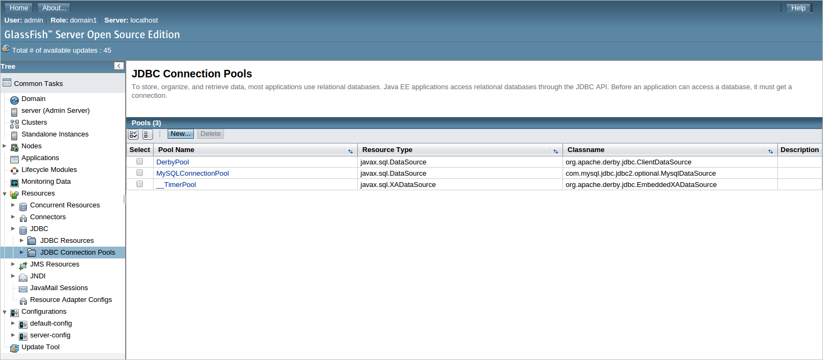823x360 pixels.
Task: Click 'Total # of available updates : 45' text
Action: click(x=62, y=50)
